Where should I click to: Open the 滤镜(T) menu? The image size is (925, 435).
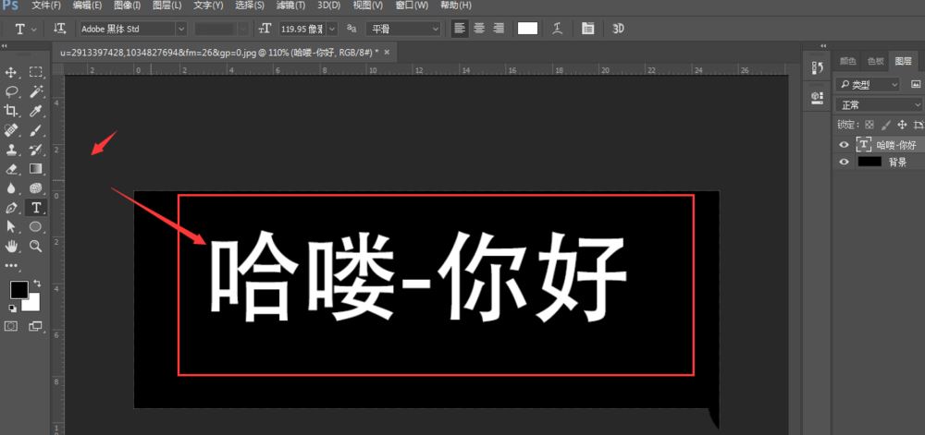pyautogui.click(x=290, y=6)
